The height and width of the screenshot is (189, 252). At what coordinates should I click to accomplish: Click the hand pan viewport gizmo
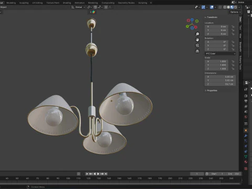click(197, 40)
